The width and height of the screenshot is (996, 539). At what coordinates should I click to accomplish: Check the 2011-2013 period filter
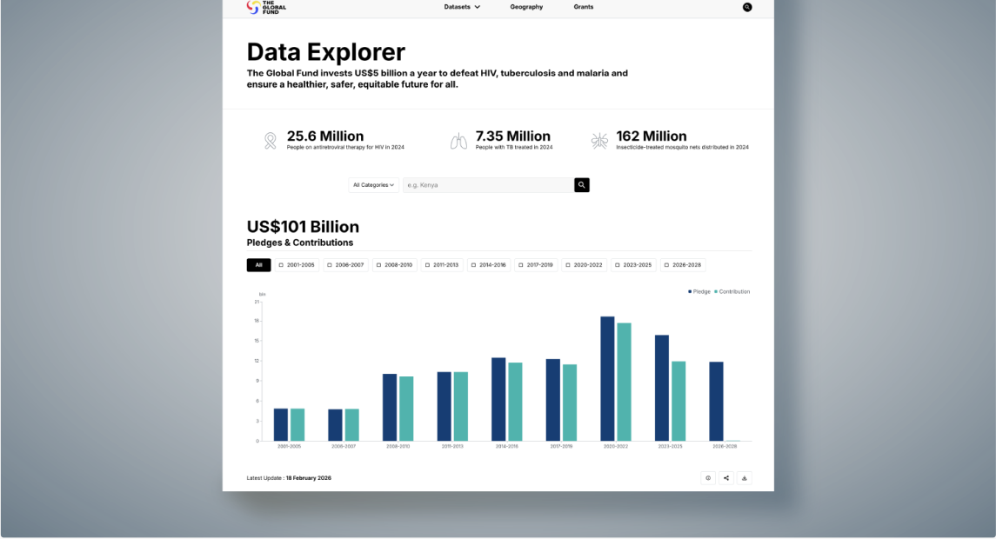442,265
